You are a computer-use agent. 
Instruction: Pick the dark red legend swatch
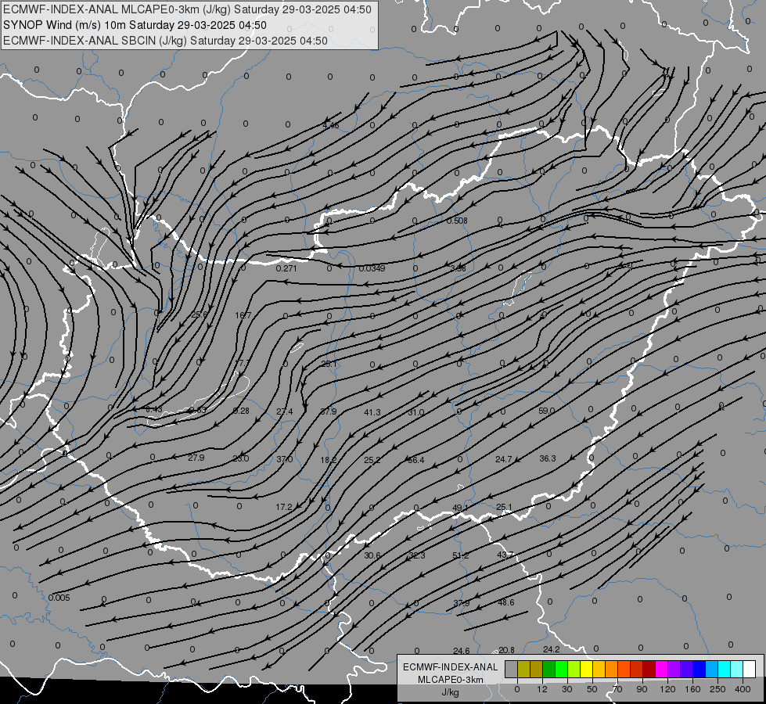649,669
